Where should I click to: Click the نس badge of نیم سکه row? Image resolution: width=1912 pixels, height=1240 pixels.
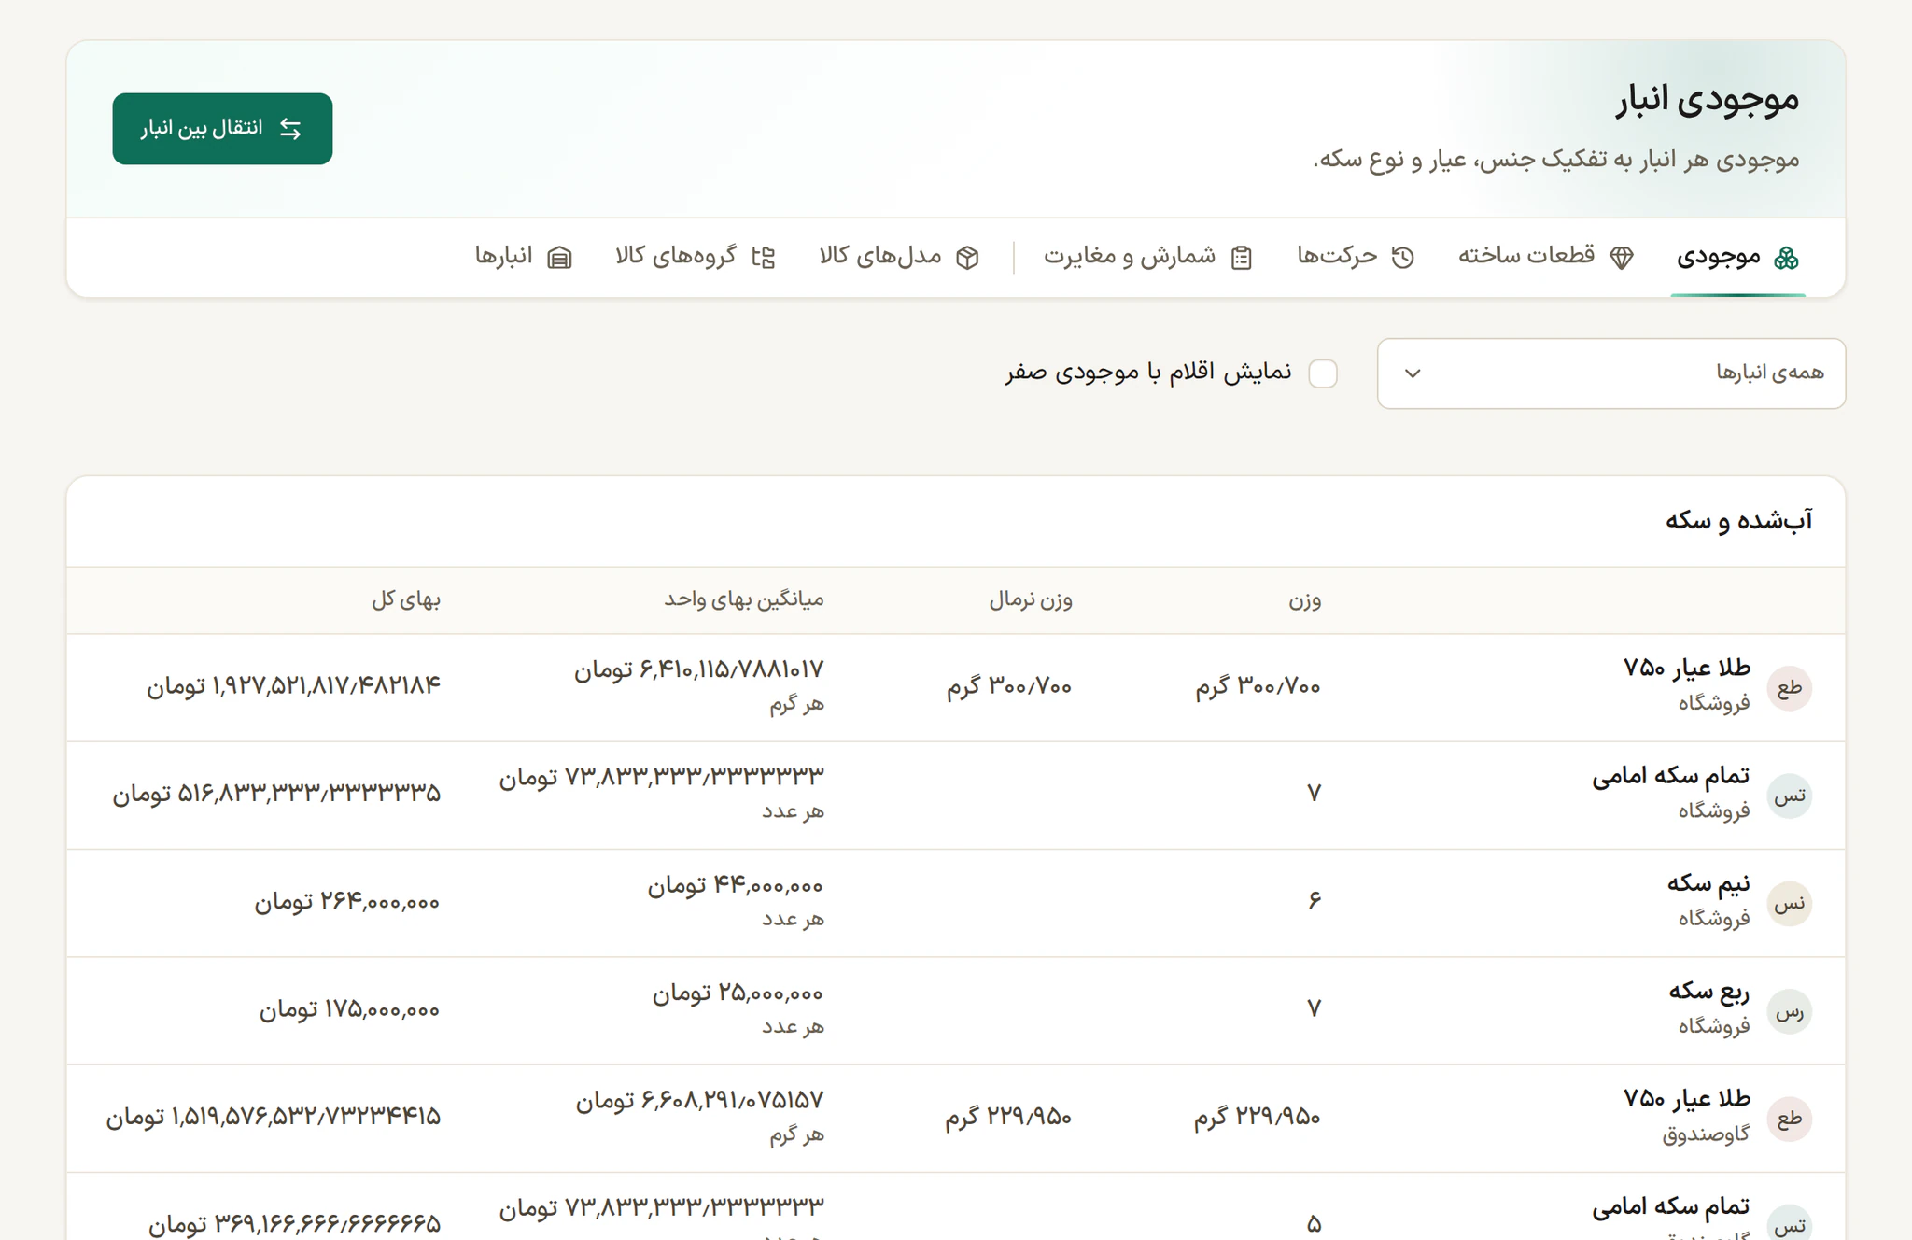coord(1790,904)
